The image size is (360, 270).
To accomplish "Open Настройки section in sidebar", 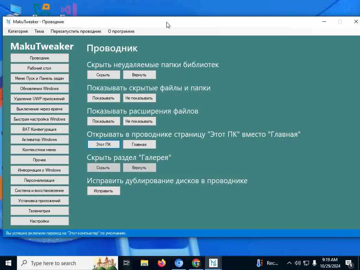I will pos(39,221).
